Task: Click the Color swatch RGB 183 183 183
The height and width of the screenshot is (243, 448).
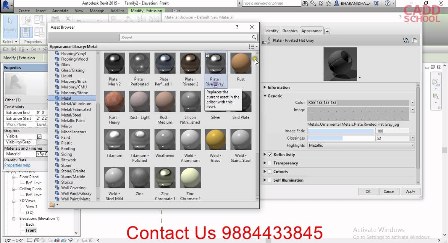Action: [358, 102]
